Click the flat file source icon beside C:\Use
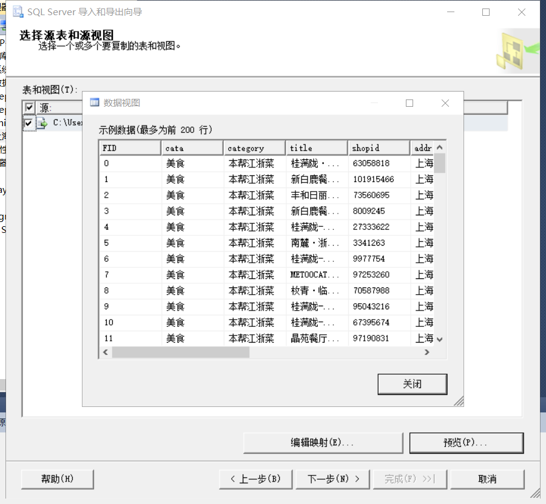This screenshot has width=546, height=504. pyautogui.click(x=42, y=123)
